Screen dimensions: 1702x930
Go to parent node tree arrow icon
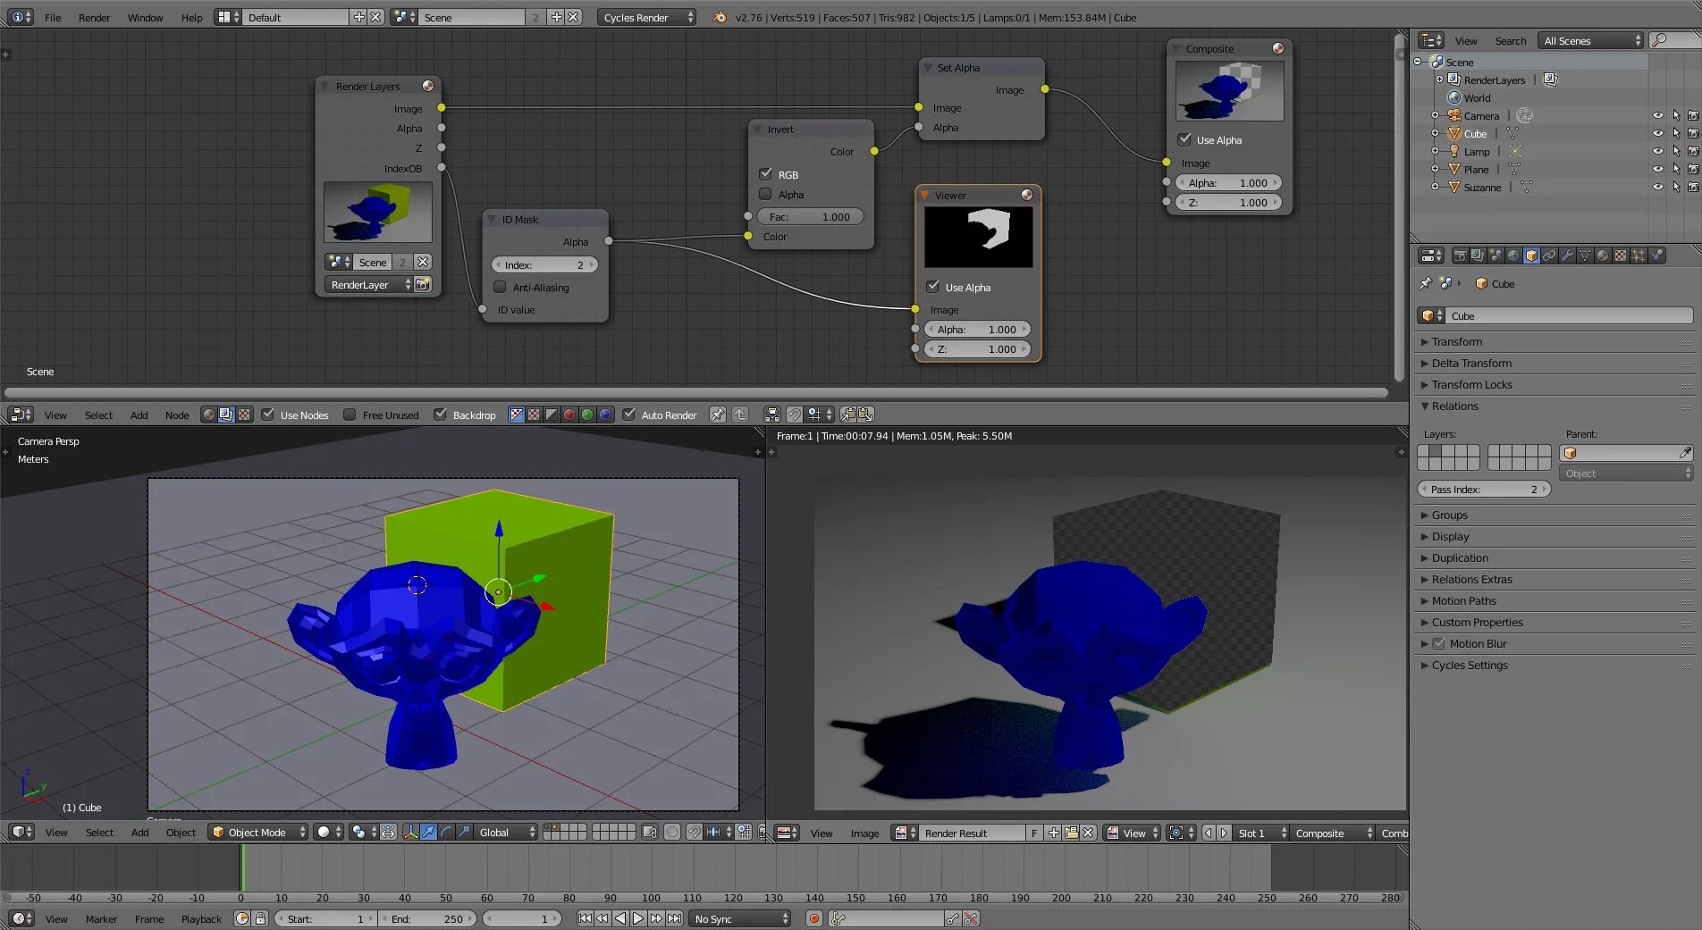click(739, 415)
